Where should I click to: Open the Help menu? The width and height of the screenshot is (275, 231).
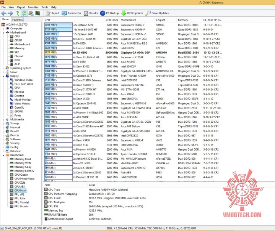54,7
